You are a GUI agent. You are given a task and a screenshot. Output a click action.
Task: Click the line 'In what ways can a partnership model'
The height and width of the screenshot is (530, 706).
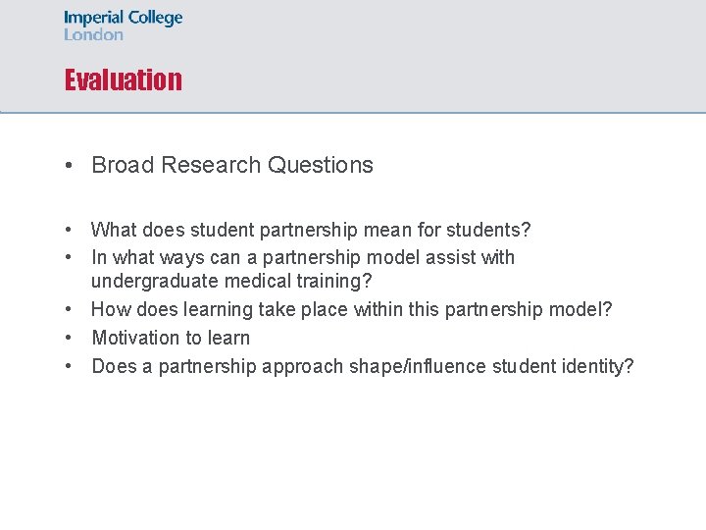pyautogui.click(x=303, y=257)
